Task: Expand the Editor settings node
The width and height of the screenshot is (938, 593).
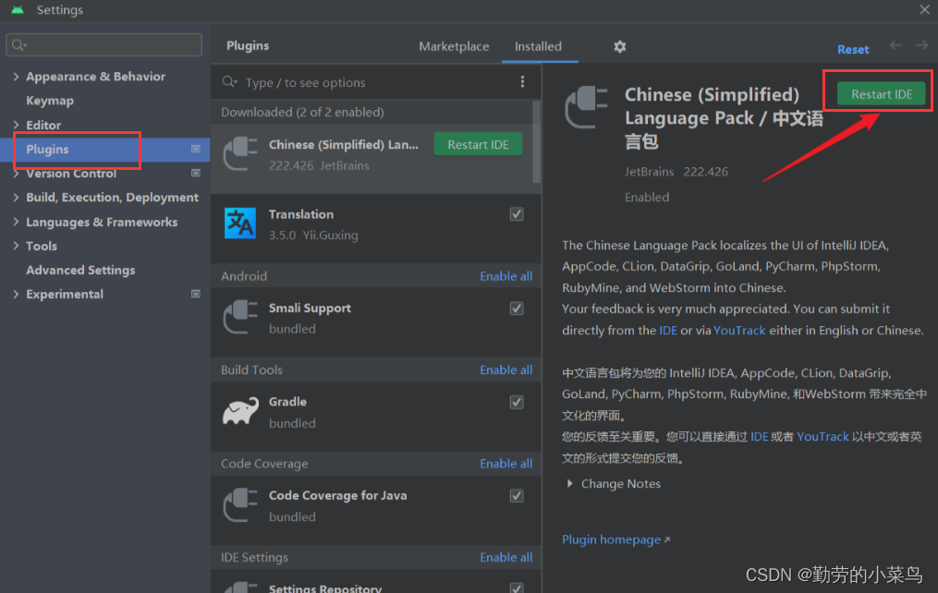Action: point(16,125)
